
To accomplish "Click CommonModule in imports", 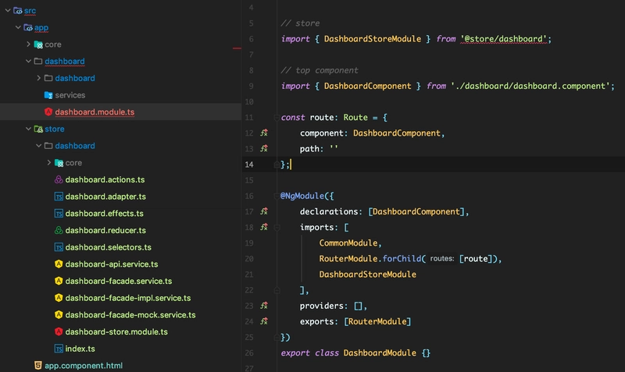I will [x=348, y=243].
